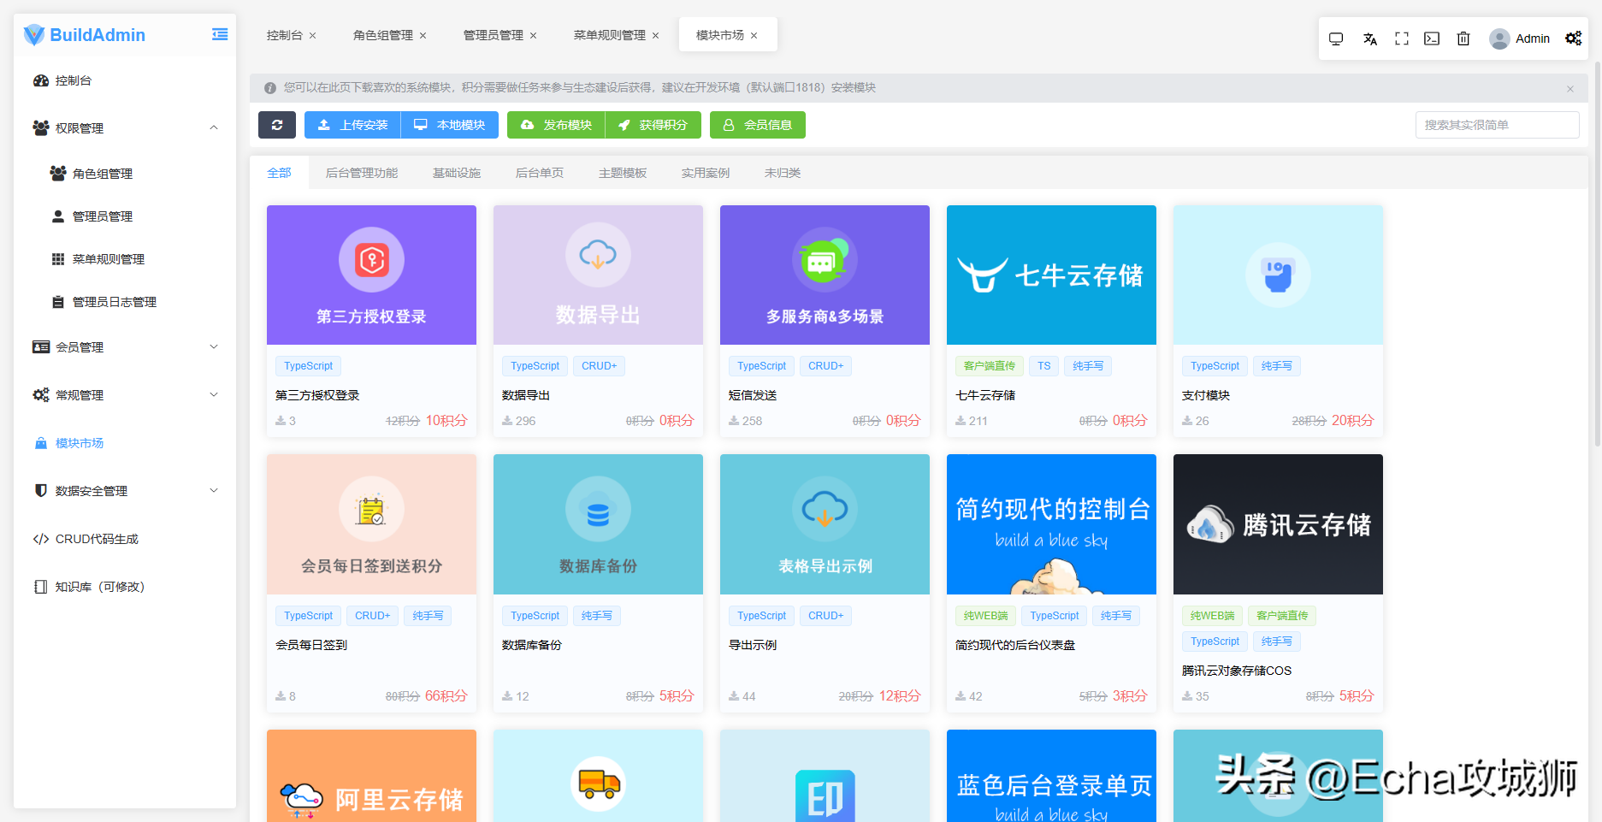
Task: Click the Admin user avatar
Action: pos(1499,38)
